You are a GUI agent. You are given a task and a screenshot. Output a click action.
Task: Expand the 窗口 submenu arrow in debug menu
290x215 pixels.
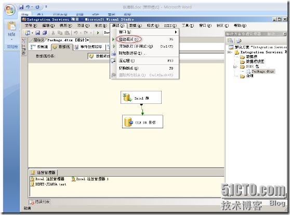pos(176,32)
